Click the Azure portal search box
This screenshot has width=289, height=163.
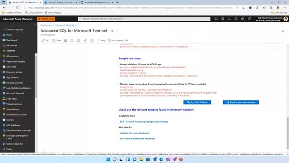coord(144,19)
